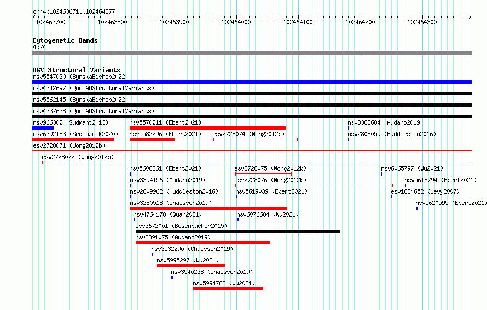Viewport: 487px width, 310px height.
Task: Open nsv5606861 (Ebert2021) label
Action: point(165,168)
